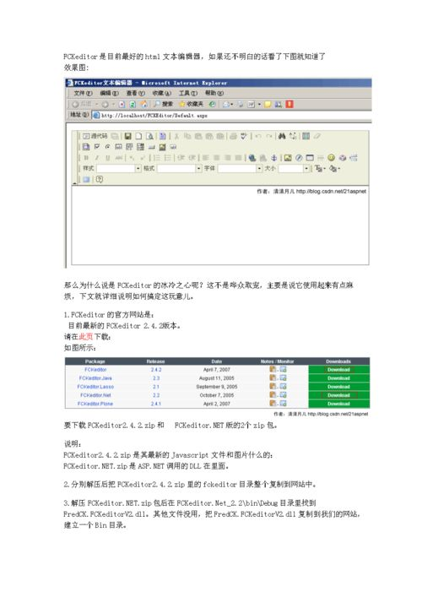The width and height of the screenshot is (422, 597).
Task: Open the Style (样式) dropdown
Action: pyautogui.click(x=119, y=168)
